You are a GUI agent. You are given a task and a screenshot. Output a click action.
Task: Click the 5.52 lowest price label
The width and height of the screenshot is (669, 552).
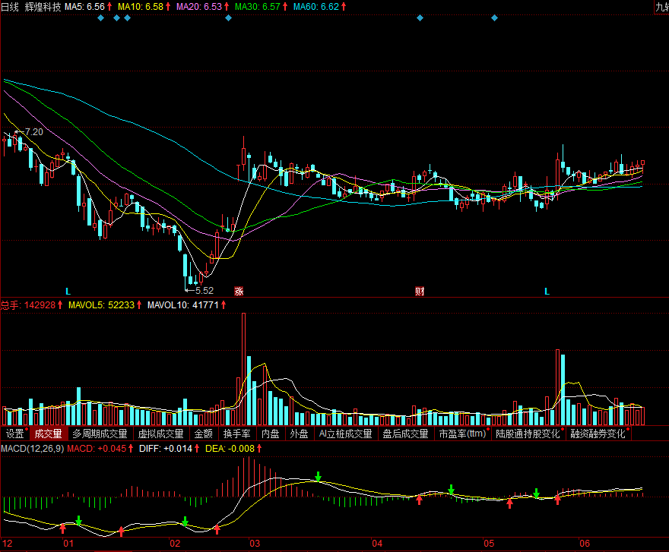pos(204,290)
